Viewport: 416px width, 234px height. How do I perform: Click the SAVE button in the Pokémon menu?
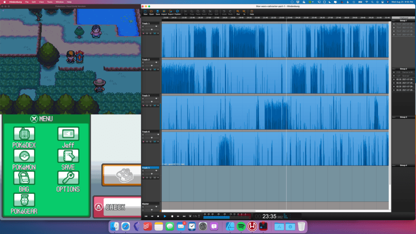coord(68,159)
